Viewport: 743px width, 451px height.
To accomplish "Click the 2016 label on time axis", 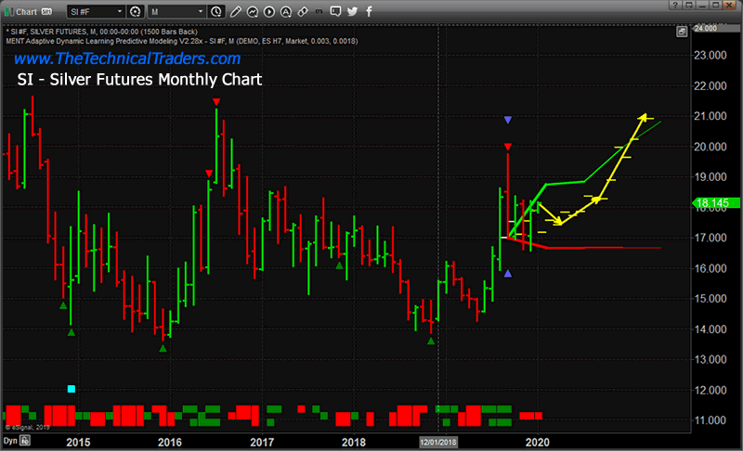I will coord(170,443).
